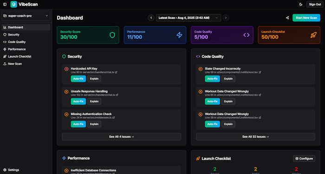Open the Latest Scan date dropdown
This screenshot has height=174, width=325.
click(x=188, y=18)
